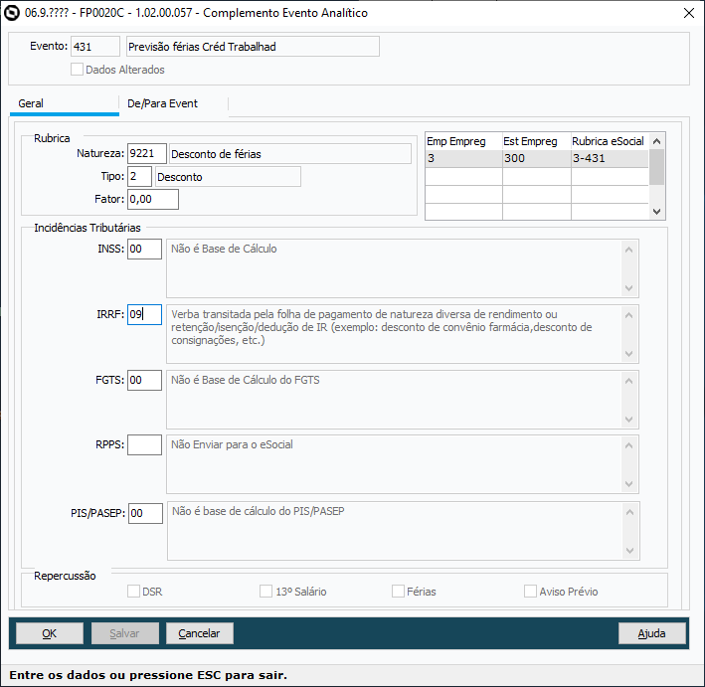The width and height of the screenshot is (705, 687).
Task: Tick the Férias repercussão checkbox
Action: click(398, 592)
